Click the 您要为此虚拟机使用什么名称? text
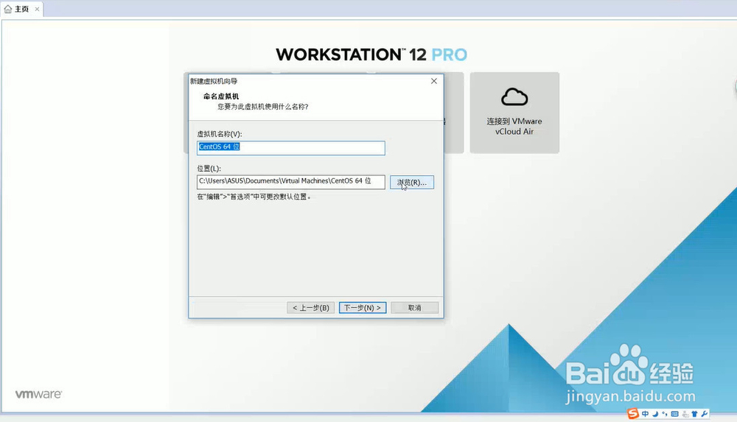The image size is (737, 422). [x=263, y=107]
